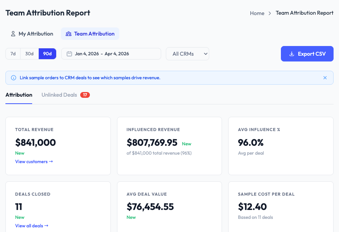Switch to the 30d time range
Viewport: 339px width, 232px height.
coord(29,54)
